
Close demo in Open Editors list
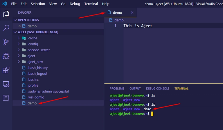pyautogui.click(x=19, y=26)
